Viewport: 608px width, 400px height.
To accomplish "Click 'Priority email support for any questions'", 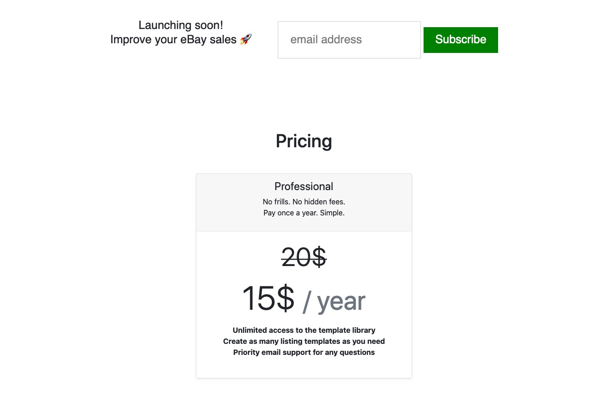I will click(x=304, y=352).
